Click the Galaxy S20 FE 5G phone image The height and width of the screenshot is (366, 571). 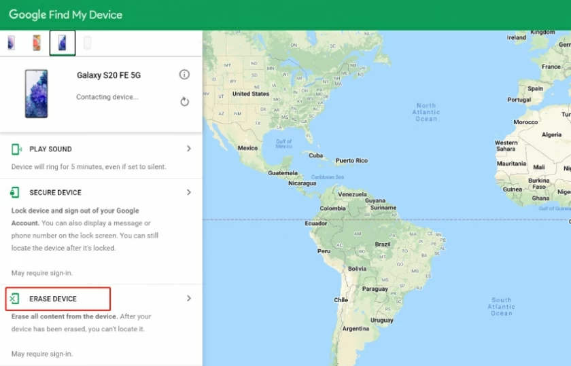(x=36, y=94)
